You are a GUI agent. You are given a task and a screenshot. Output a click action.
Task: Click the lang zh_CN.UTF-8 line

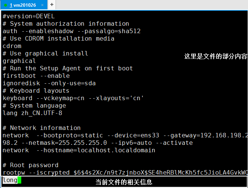[x=32, y=113]
